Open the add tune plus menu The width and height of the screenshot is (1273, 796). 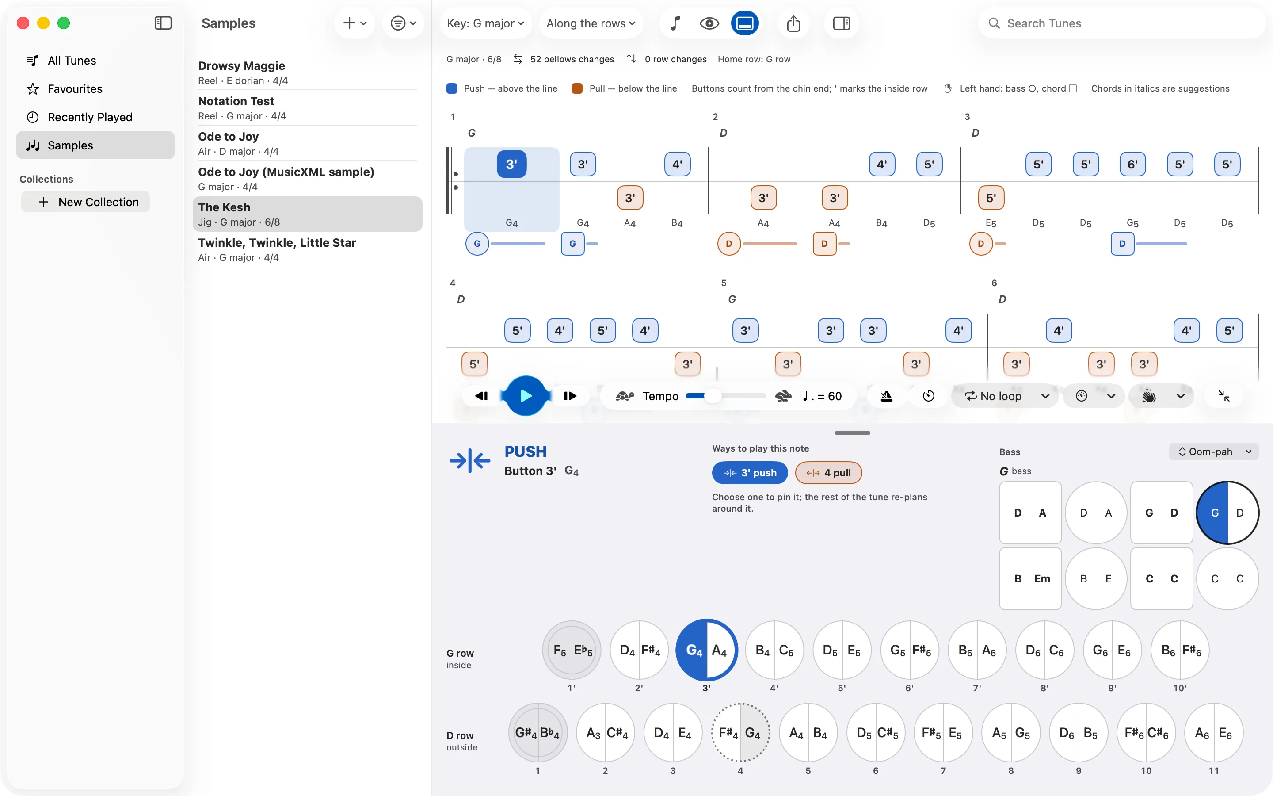pos(354,23)
